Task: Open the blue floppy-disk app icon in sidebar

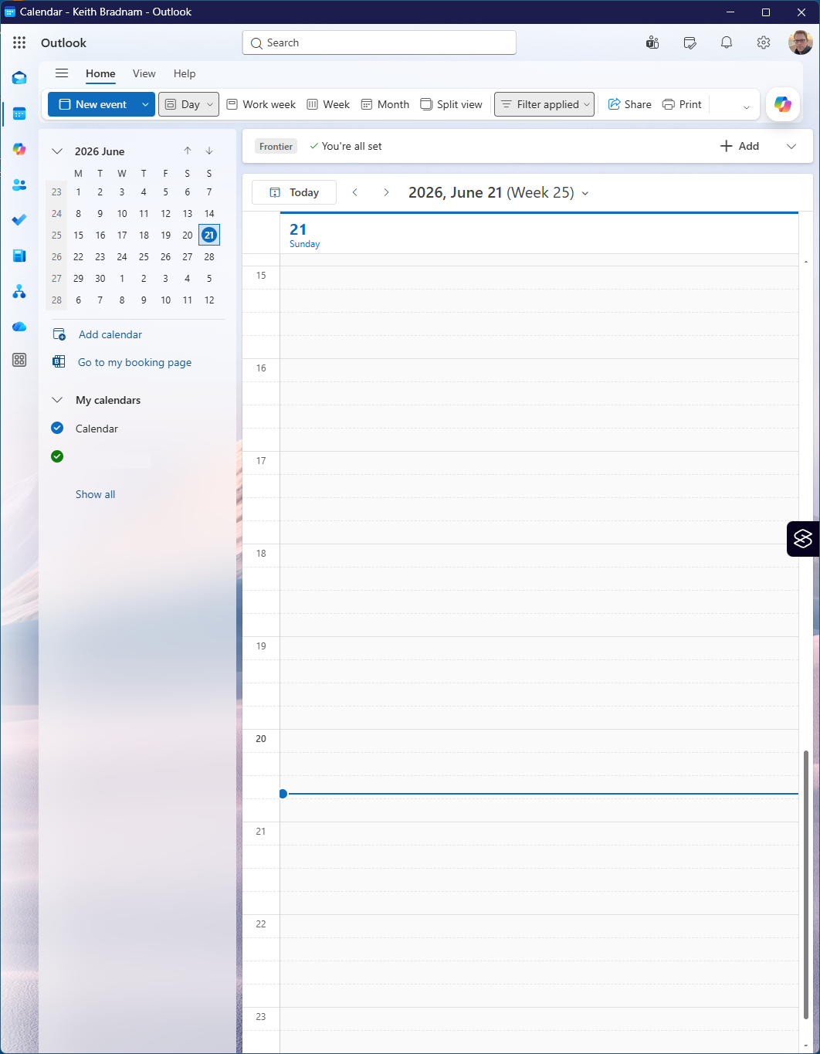Action: coord(19,256)
